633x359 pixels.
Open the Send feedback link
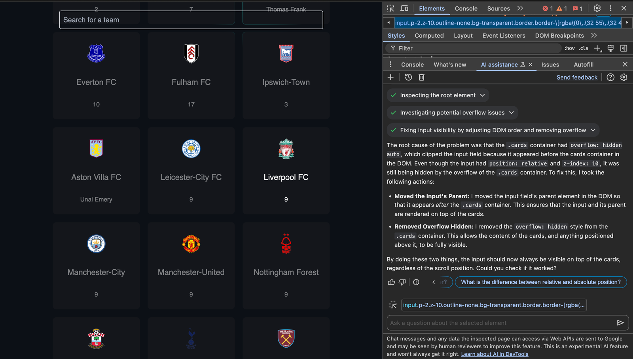577,78
